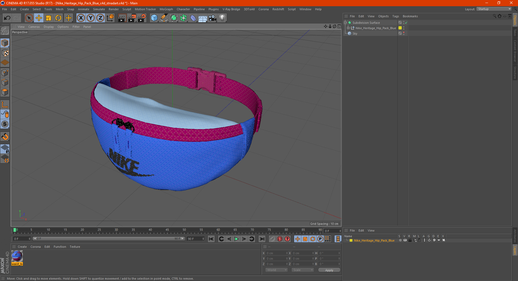Click the Object Manager search magnifier icon
This screenshot has width=518, height=281.
coord(494,16)
